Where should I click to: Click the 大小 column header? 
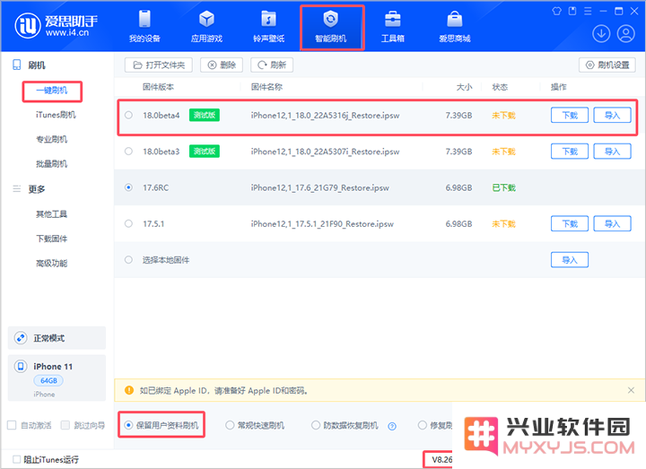(x=464, y=87)
